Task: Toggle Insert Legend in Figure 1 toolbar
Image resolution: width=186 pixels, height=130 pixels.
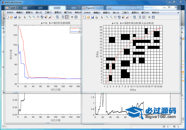Action: coord(67,17)
